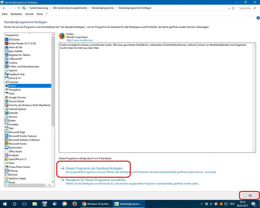Select the 3D Builder program icon
The image size is (260, 208).
(x=7, y=40)
